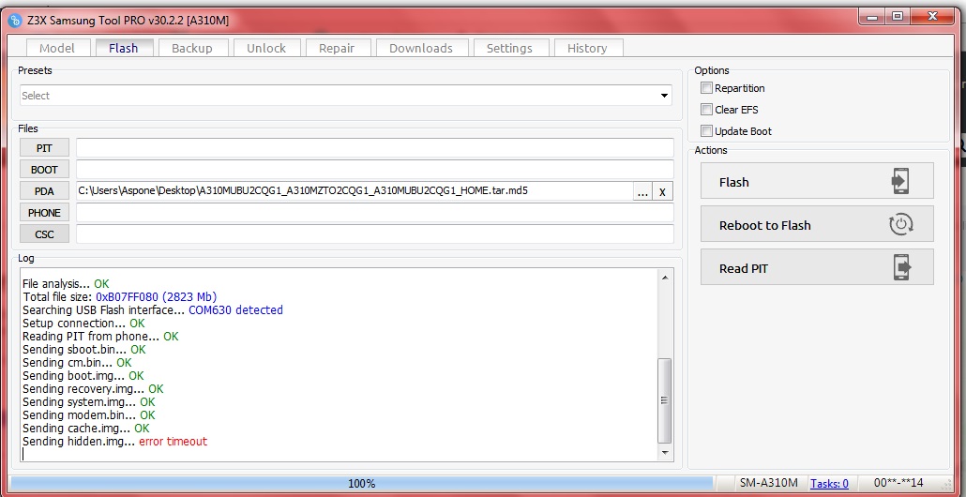Click the Reboot to Flash button
Viewport: 966px width, 497px height.
(x=817, y=223)
